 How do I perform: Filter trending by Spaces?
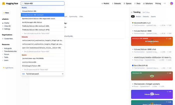pyautogui.click(x=153, y=16)
